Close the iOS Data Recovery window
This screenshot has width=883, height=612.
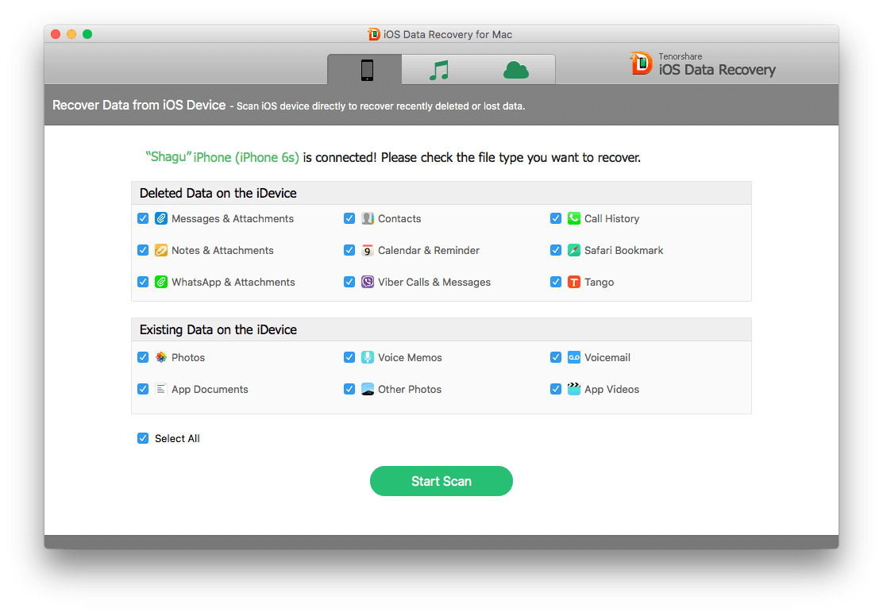56,34
